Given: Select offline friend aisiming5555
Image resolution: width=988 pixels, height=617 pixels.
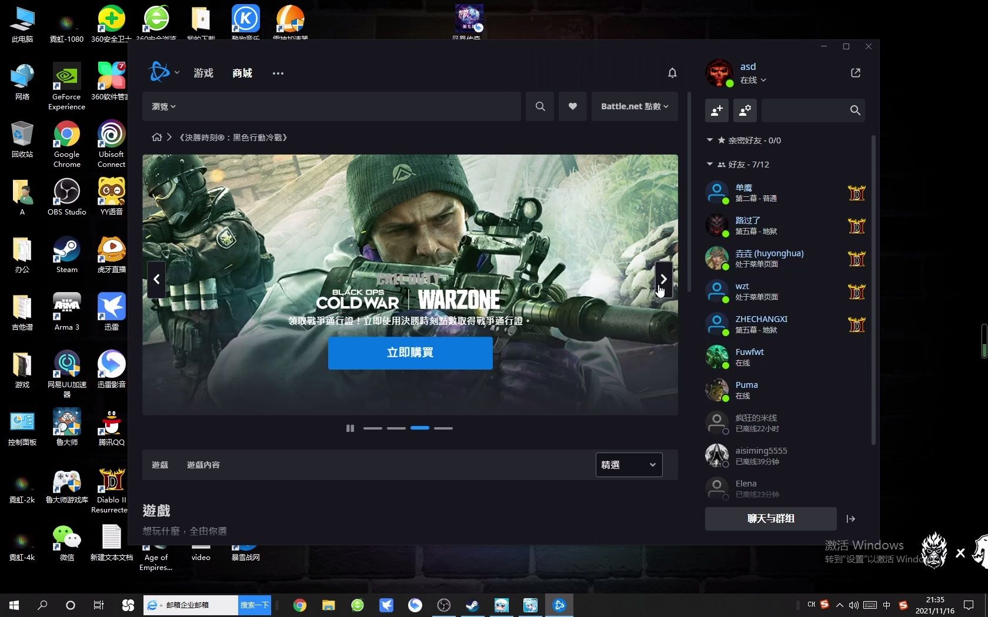Looking at the screenshot, I should (x=786, y=456).
